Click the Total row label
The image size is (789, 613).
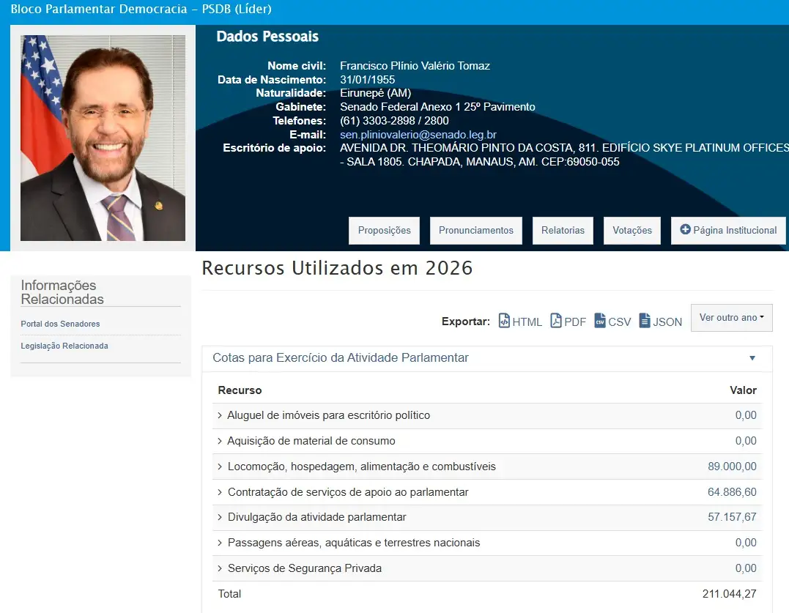pyautogui.click(x=229, y=594)
